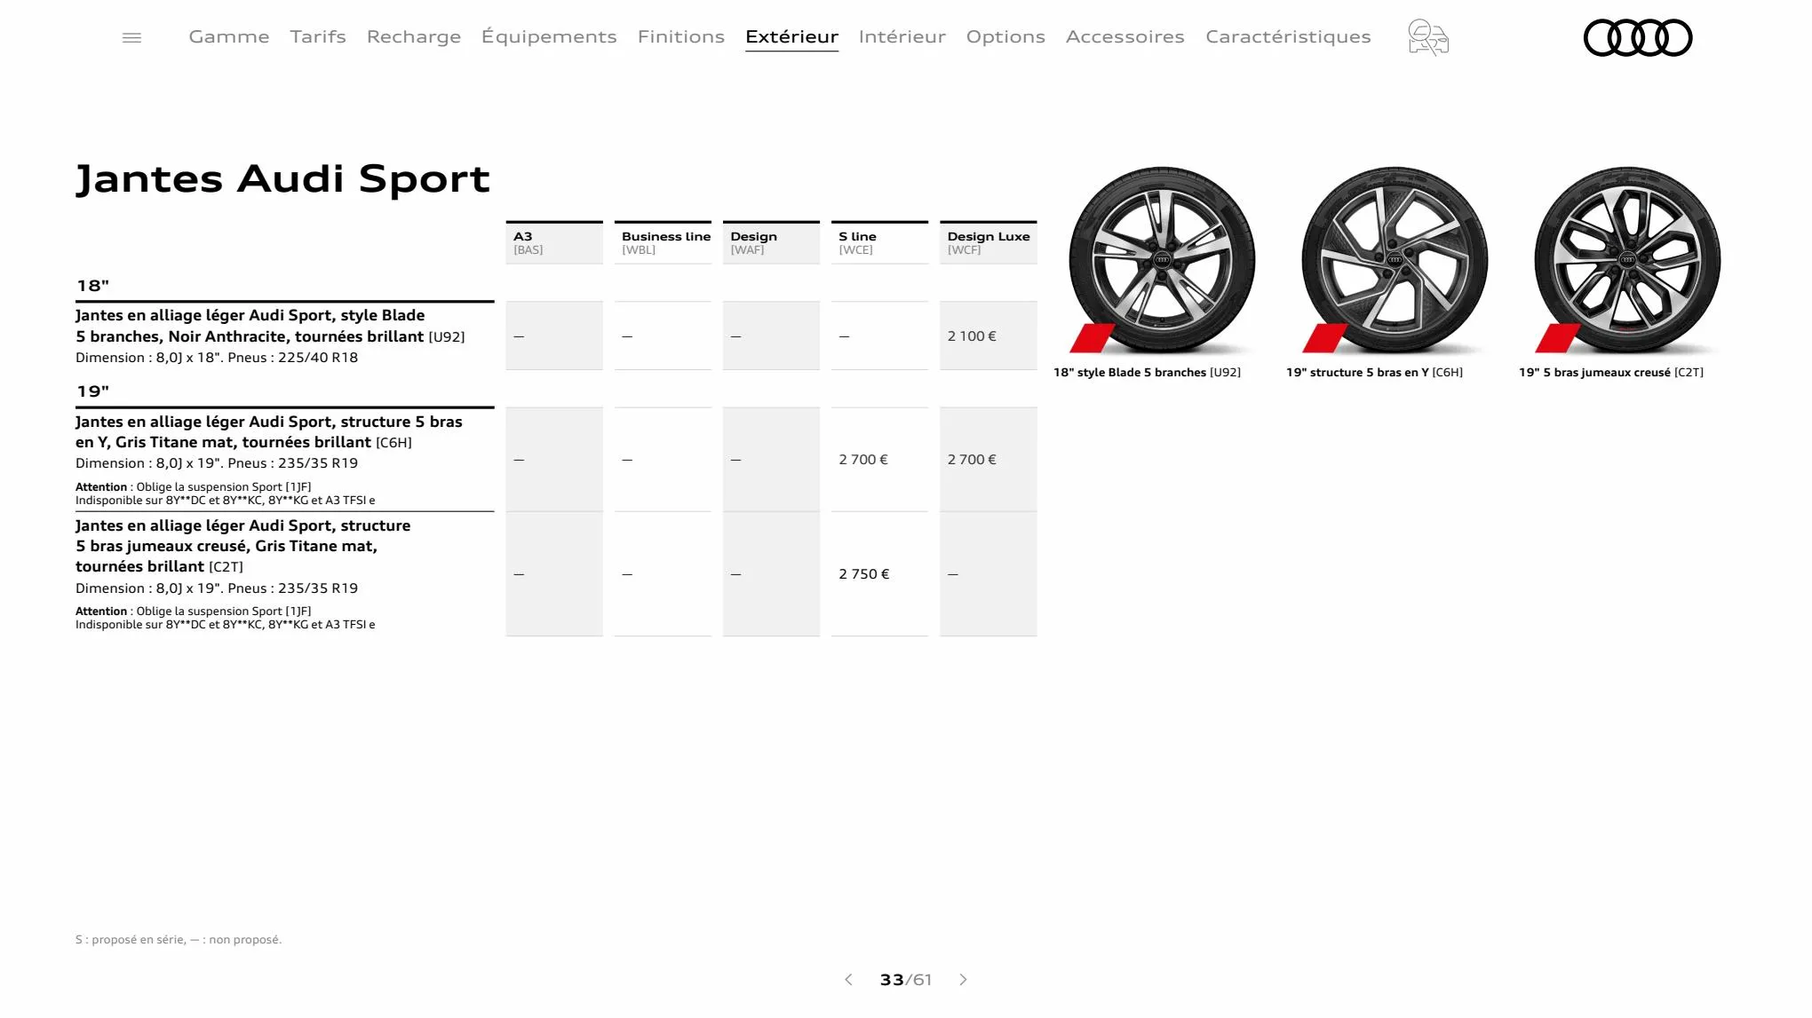Click the caption 19" 5 bras jumeaux creusé [C2T]

[1611, 373]
